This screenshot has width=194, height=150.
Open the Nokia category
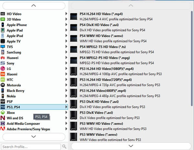pyautogui.click(x=34, y=96)
